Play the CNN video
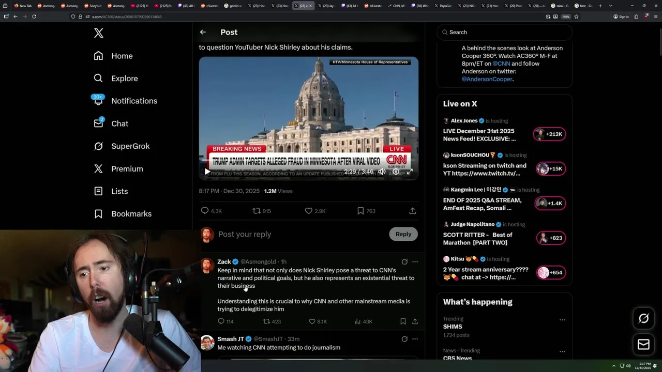The image size is (662, 372). click(207, 172)
